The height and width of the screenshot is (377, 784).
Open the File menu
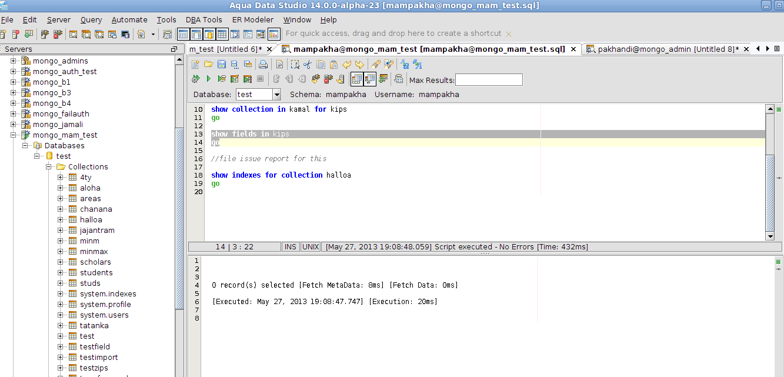click(7, 19)
